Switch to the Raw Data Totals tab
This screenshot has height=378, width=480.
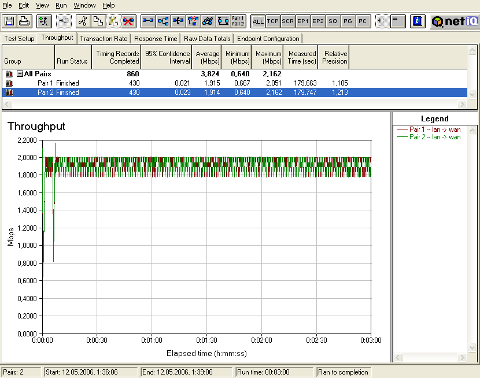(x=207, y=39)
